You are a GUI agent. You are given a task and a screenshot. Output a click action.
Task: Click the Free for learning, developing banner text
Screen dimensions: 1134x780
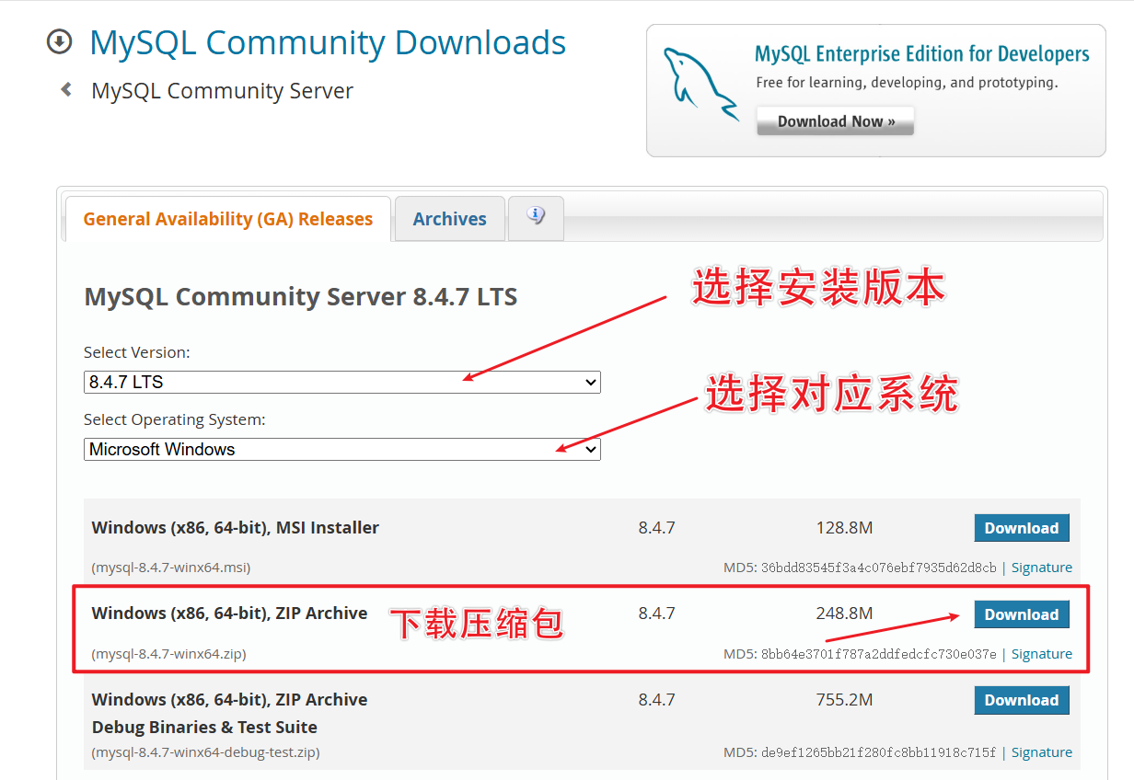[907, 83]
